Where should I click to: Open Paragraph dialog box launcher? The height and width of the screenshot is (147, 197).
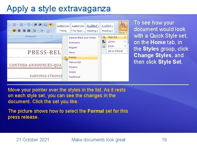coord(52,36)
